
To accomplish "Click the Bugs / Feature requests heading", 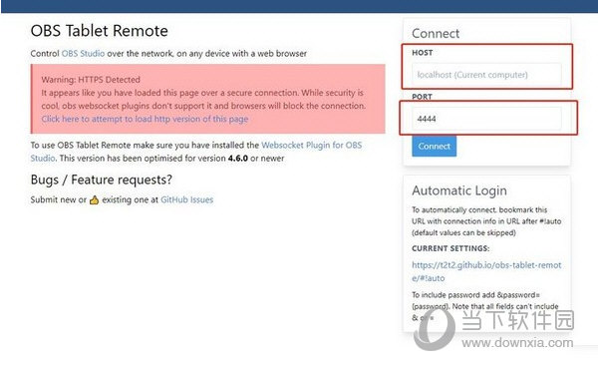I will (x=102, y=180).
